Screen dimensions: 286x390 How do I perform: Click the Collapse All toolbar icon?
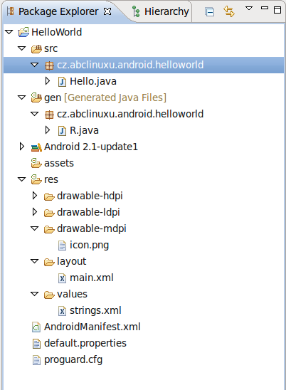[209, 11]
